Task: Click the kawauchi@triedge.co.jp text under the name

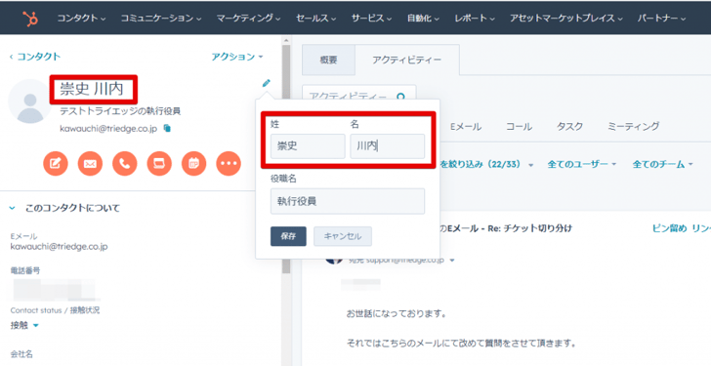Action: click(108, 129)
